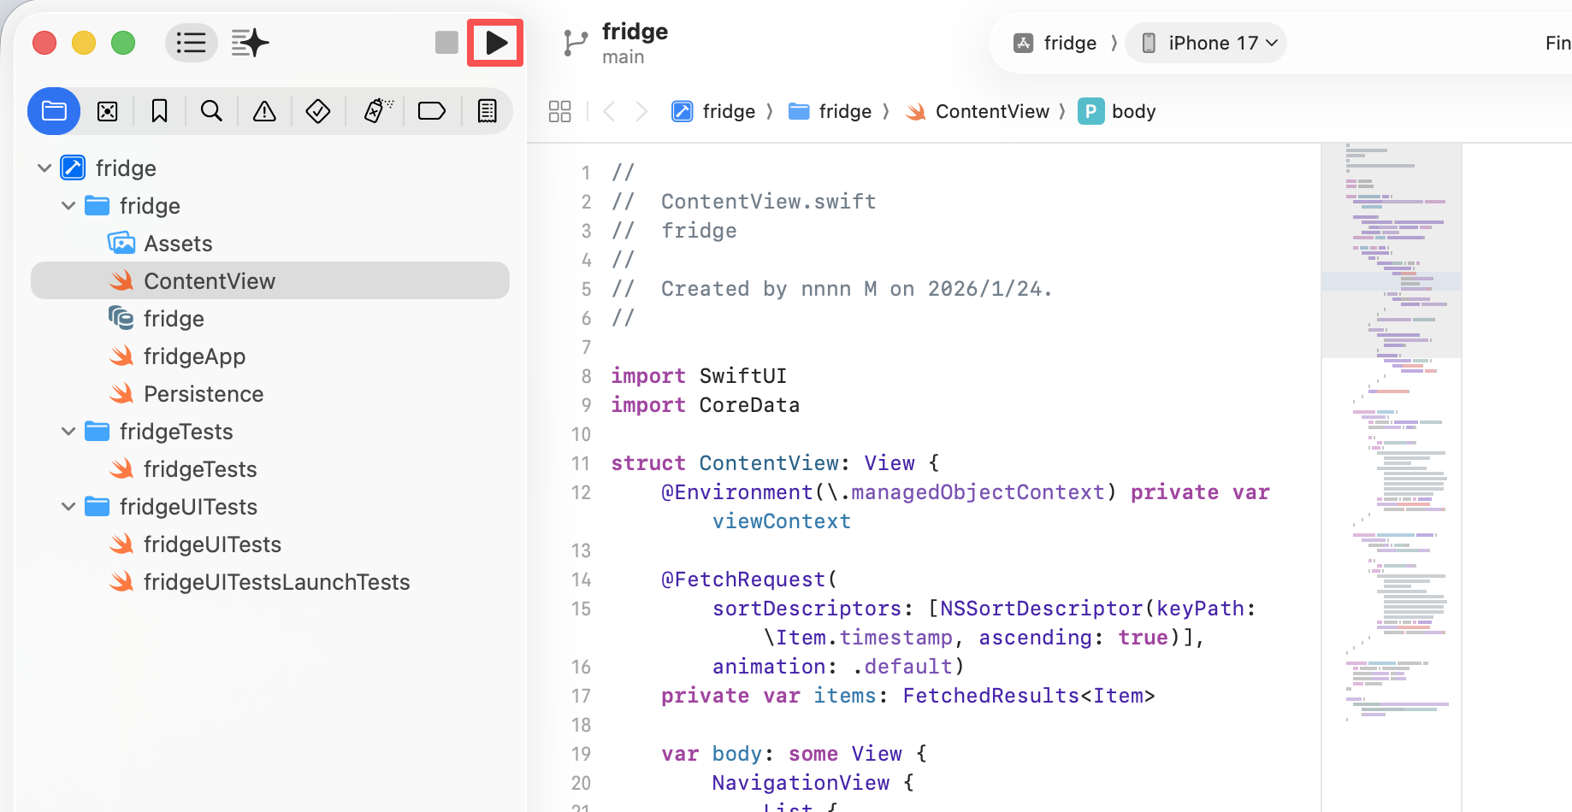This screenshot has height=812, width=1572.
Task: Show the Test navigator
Action: tap(318, 111)
